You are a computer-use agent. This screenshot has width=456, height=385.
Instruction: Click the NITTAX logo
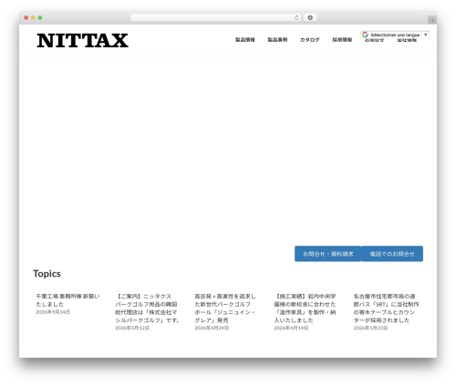click(x=82, y=41)
